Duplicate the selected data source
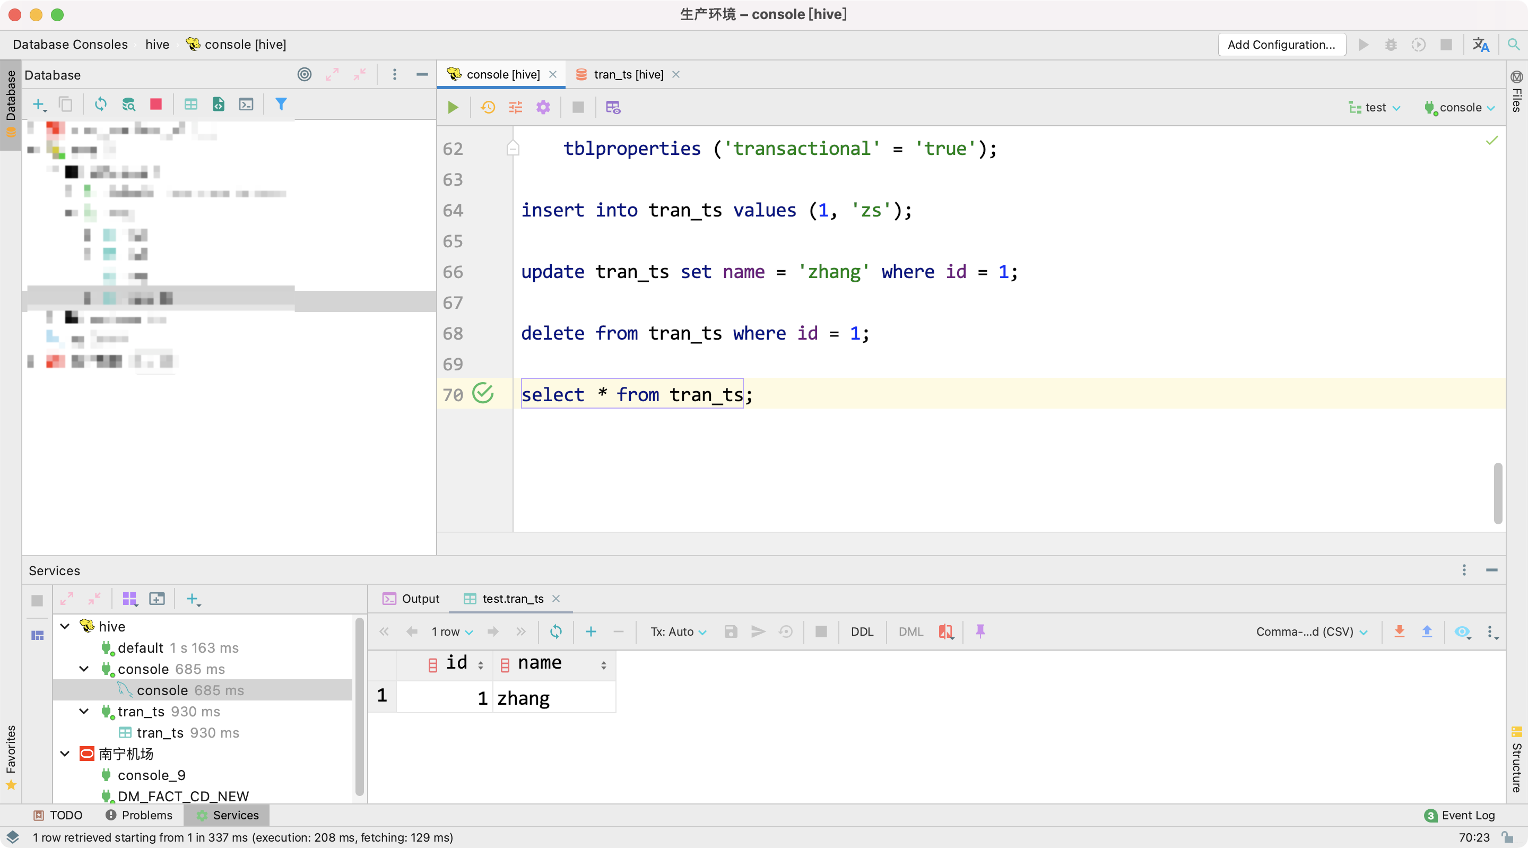Image resolution: width=1528 pixels, height=848 pixels. [66, 105]
